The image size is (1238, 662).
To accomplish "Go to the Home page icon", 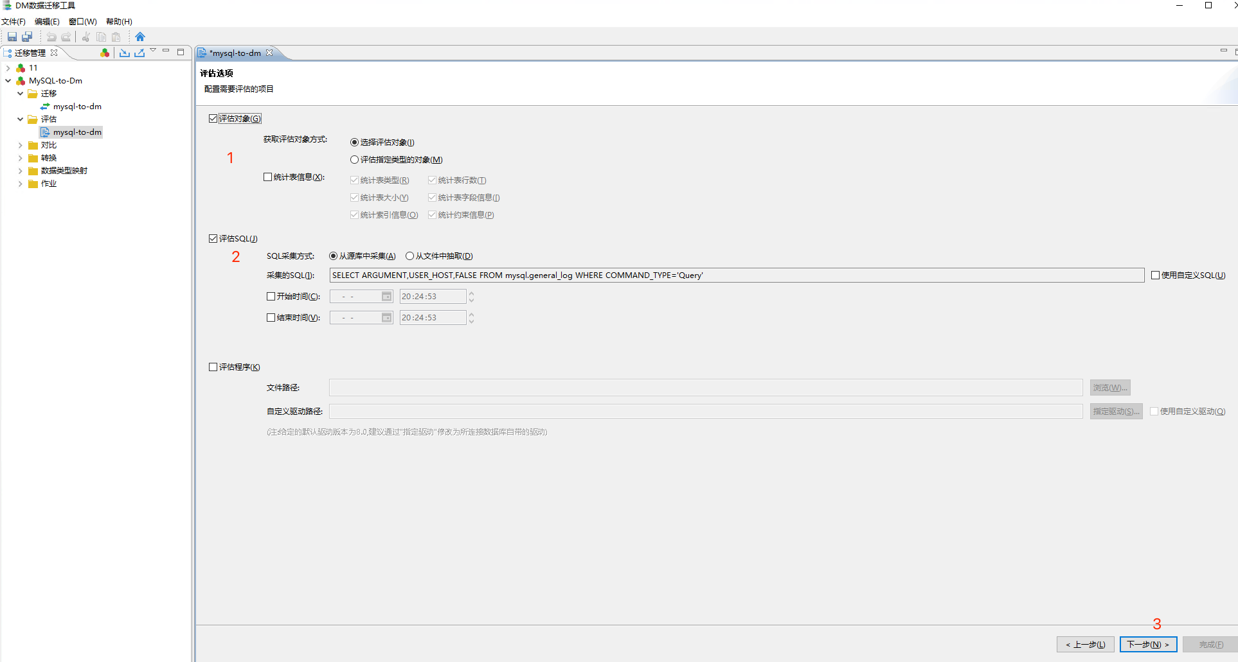I will click(140, 37).
